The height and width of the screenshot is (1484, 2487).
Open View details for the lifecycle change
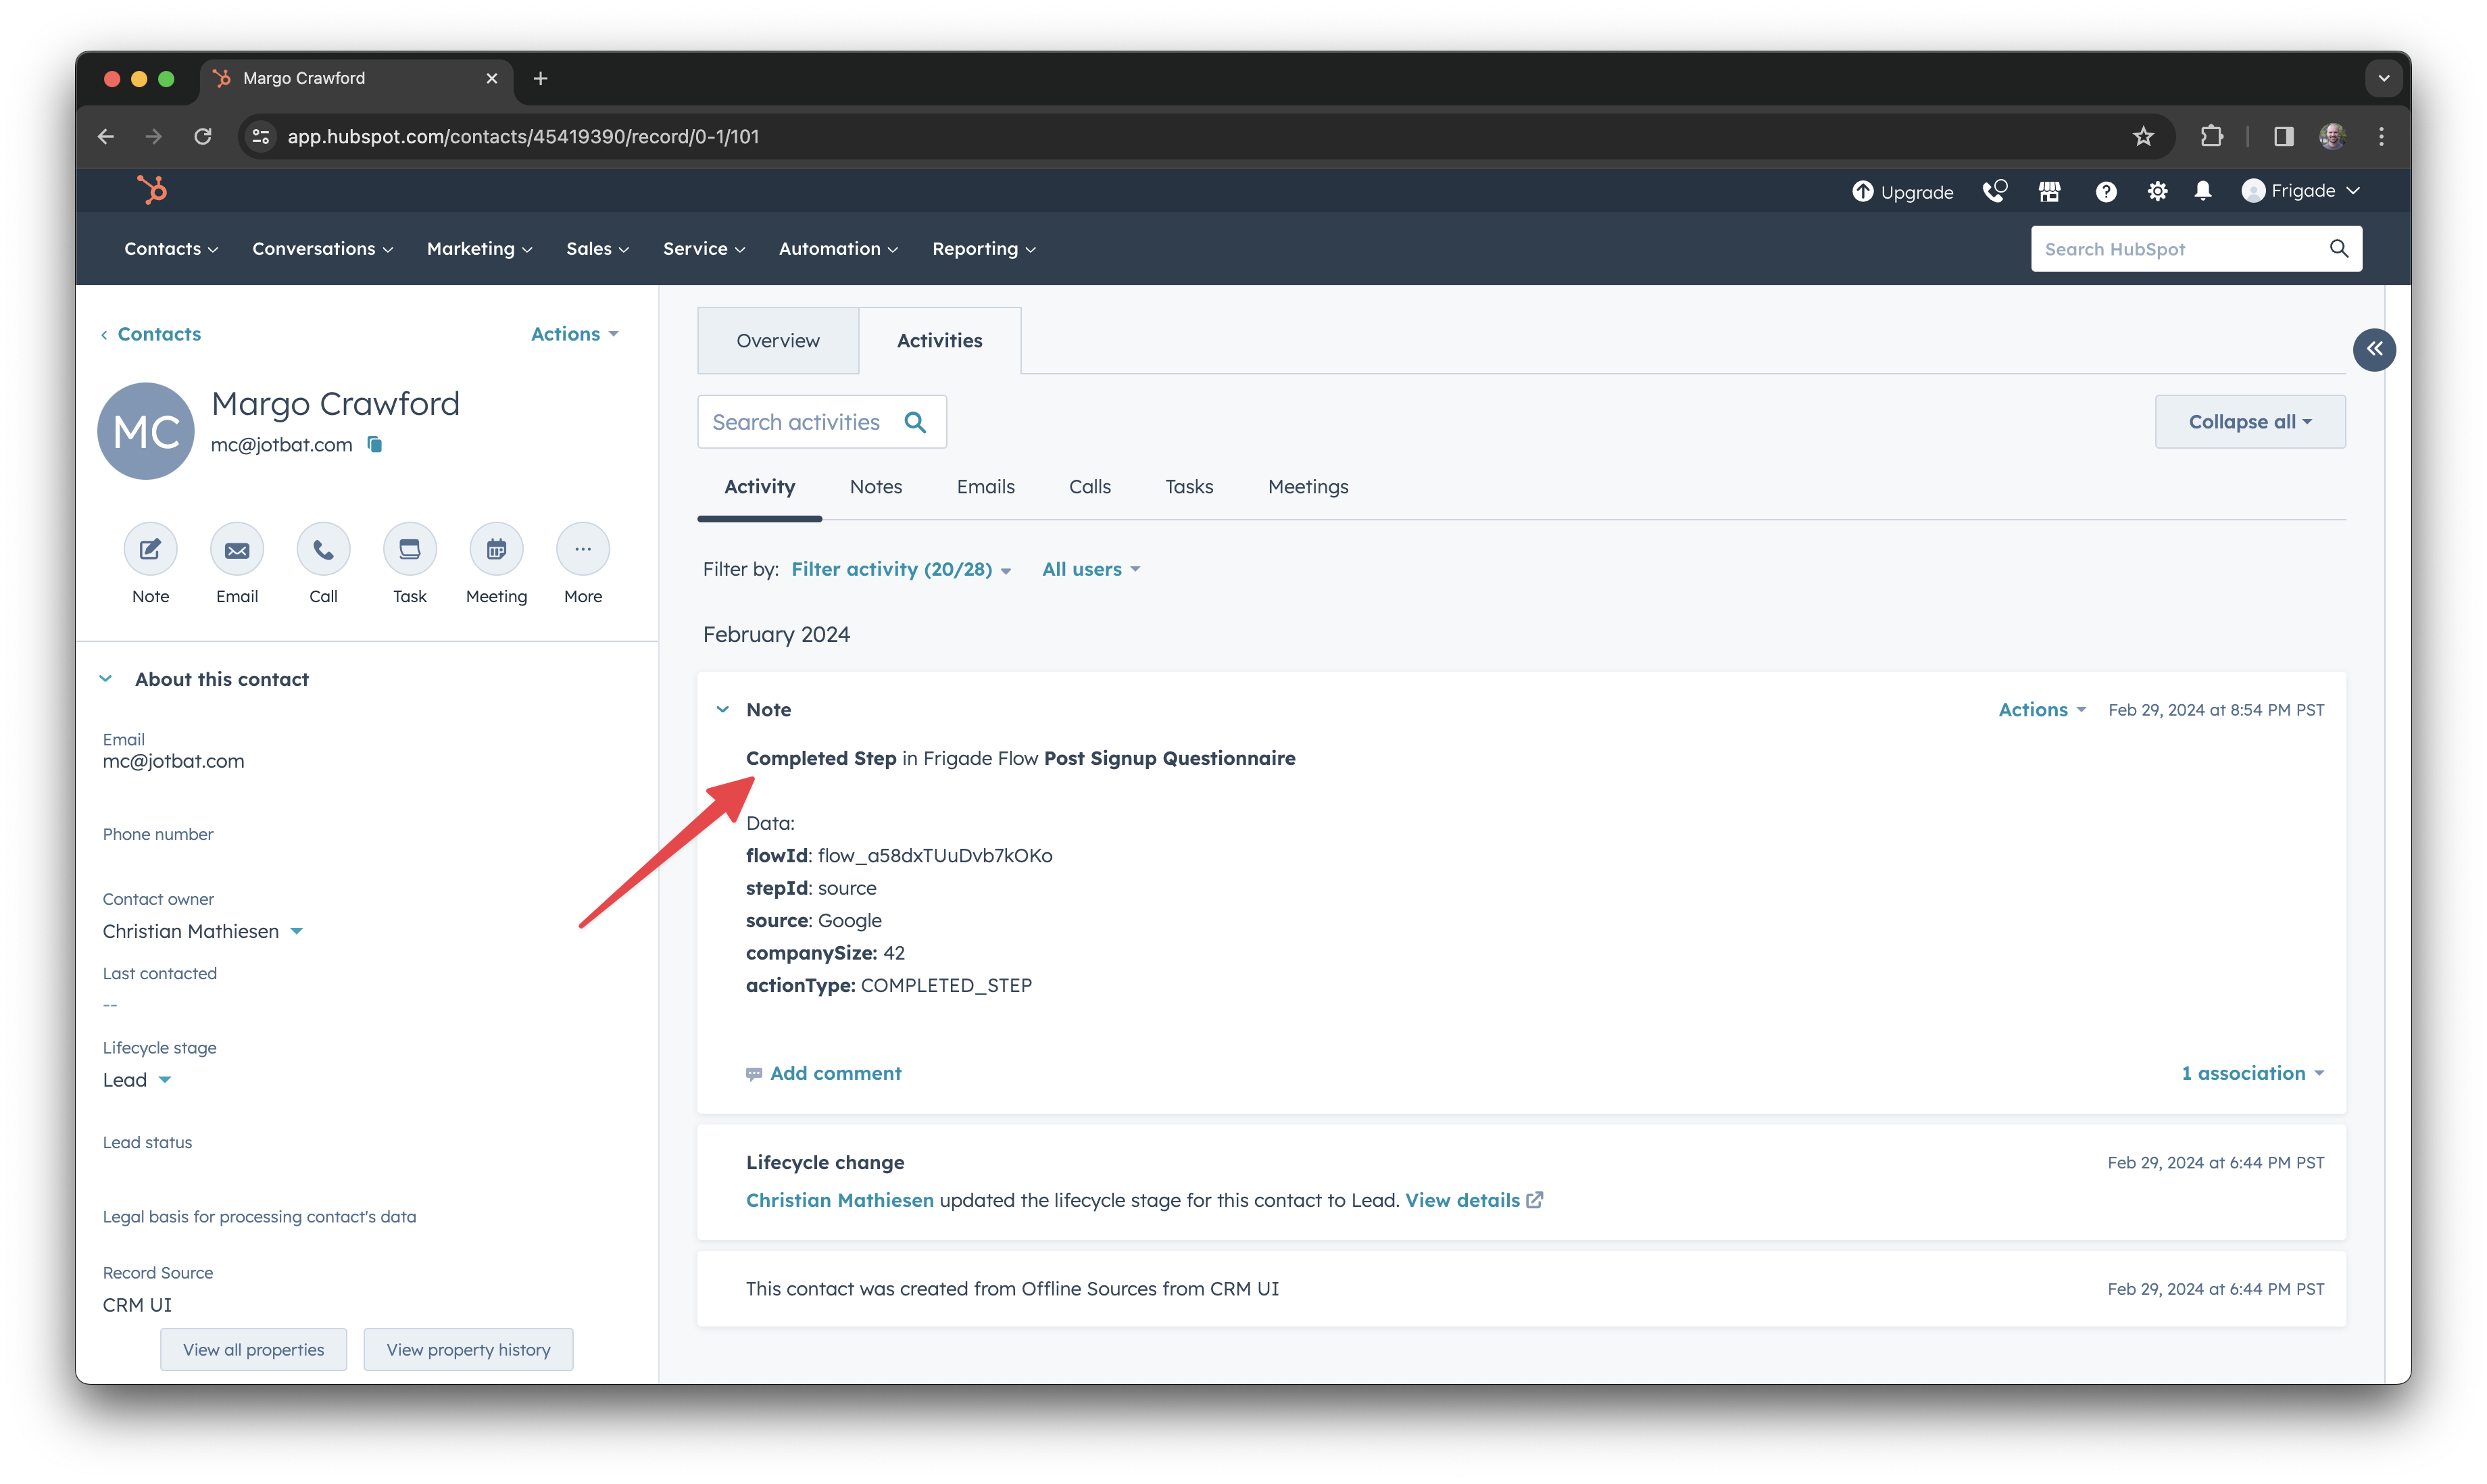tap(1463, 1200)
